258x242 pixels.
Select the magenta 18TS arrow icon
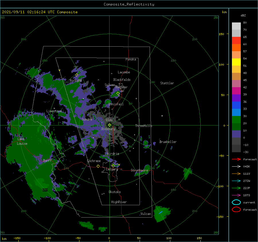236,195
